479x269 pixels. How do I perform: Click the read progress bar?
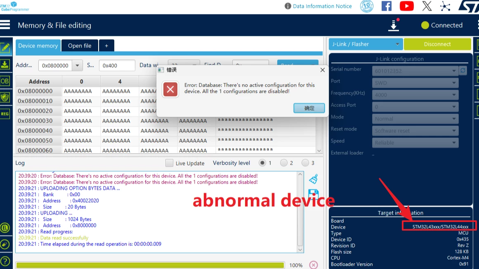point(150,265)
